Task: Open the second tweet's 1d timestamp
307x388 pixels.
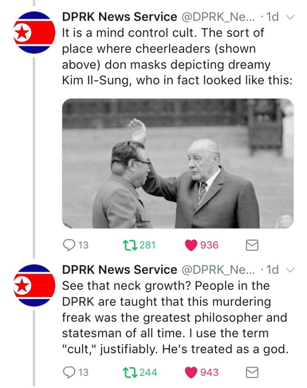Action: coord(271,270)
